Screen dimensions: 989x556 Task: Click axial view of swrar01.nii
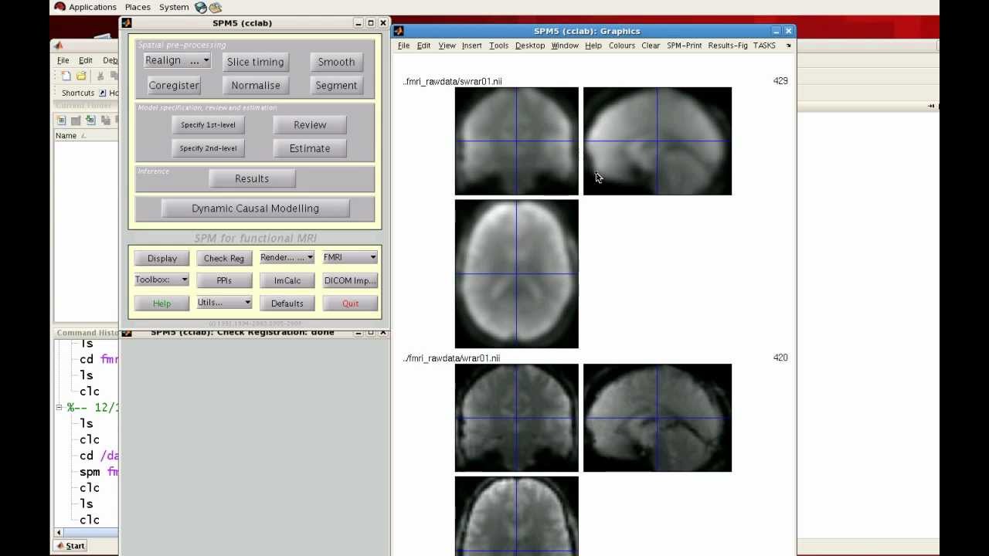pos(516,274)
